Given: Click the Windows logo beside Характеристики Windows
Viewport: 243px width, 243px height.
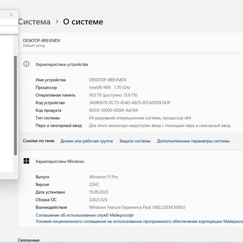Looking at the screenshot, I should coord(26,161).
